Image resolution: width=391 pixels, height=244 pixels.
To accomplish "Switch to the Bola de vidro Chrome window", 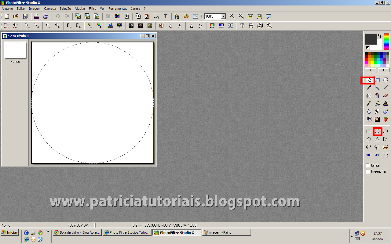I will (77, 232).
